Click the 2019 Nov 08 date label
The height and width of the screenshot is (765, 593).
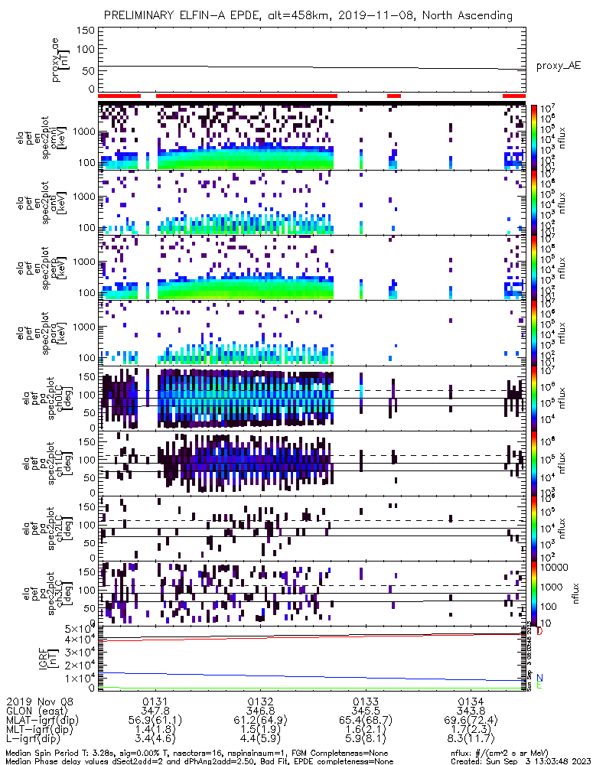tap(40, 702)
